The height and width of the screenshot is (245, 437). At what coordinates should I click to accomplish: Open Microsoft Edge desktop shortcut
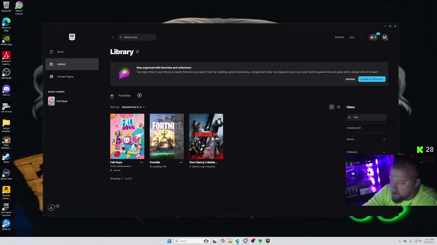pyautogui.click(x=6, y=24)
